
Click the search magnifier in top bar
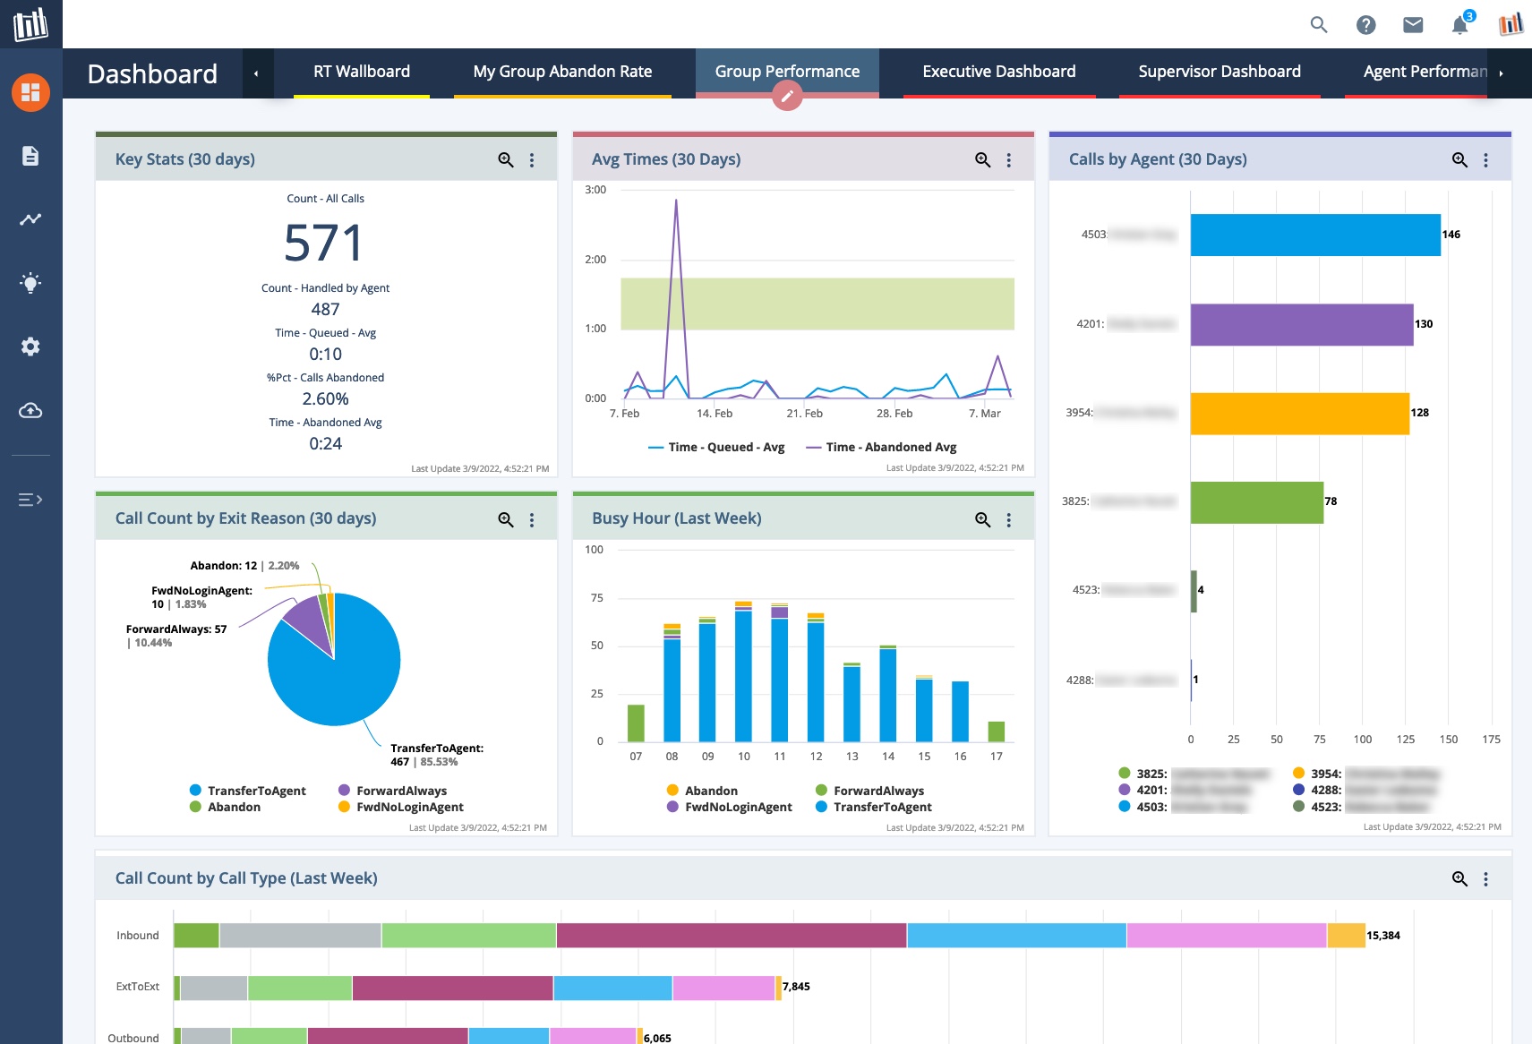tap(1319, 24)
